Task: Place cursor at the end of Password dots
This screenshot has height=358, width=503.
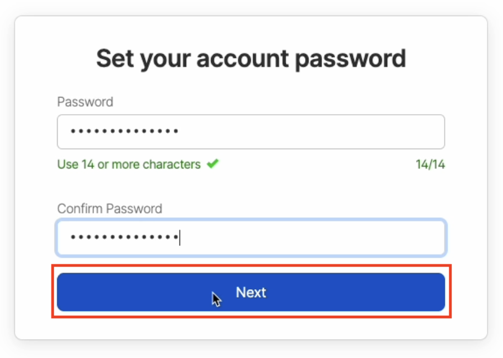Action: coord(179,132)
